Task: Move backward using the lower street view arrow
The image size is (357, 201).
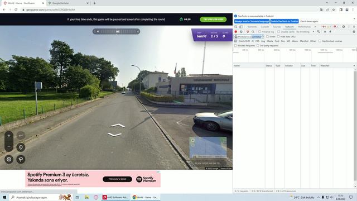Action: click(x=115, y=135)
